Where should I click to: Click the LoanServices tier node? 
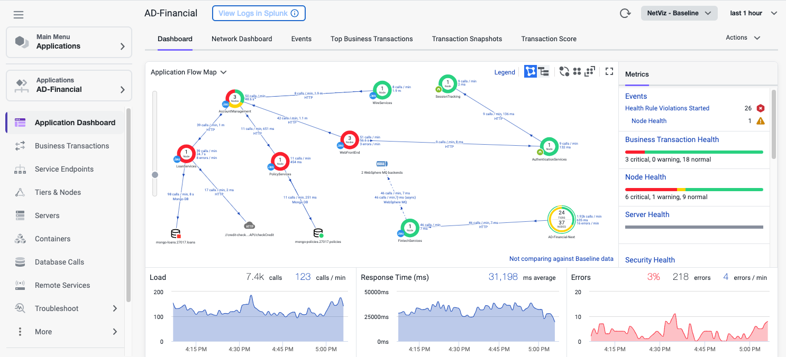pos(186,154)
